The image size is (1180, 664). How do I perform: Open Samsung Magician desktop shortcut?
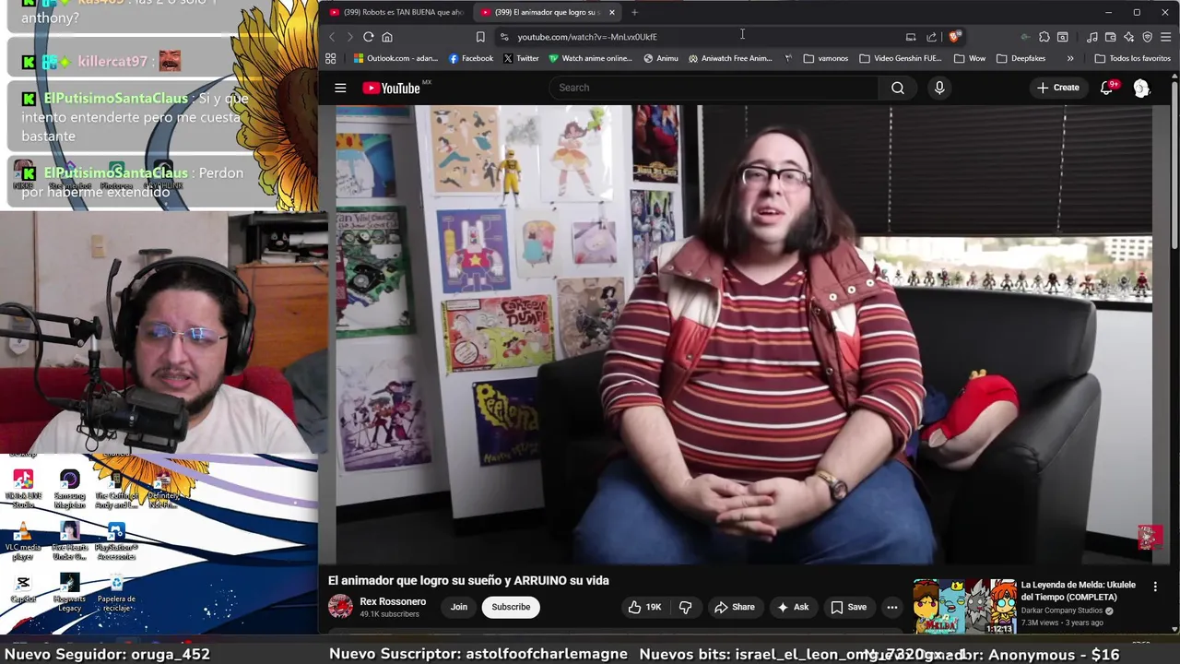(69, 490)
